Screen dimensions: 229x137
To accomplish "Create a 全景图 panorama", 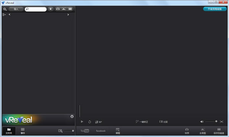I will point(203,131).
